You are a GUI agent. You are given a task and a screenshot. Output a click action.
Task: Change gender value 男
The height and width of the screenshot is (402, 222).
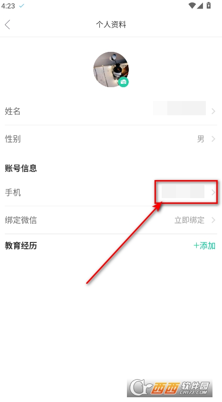pos(201,139)
